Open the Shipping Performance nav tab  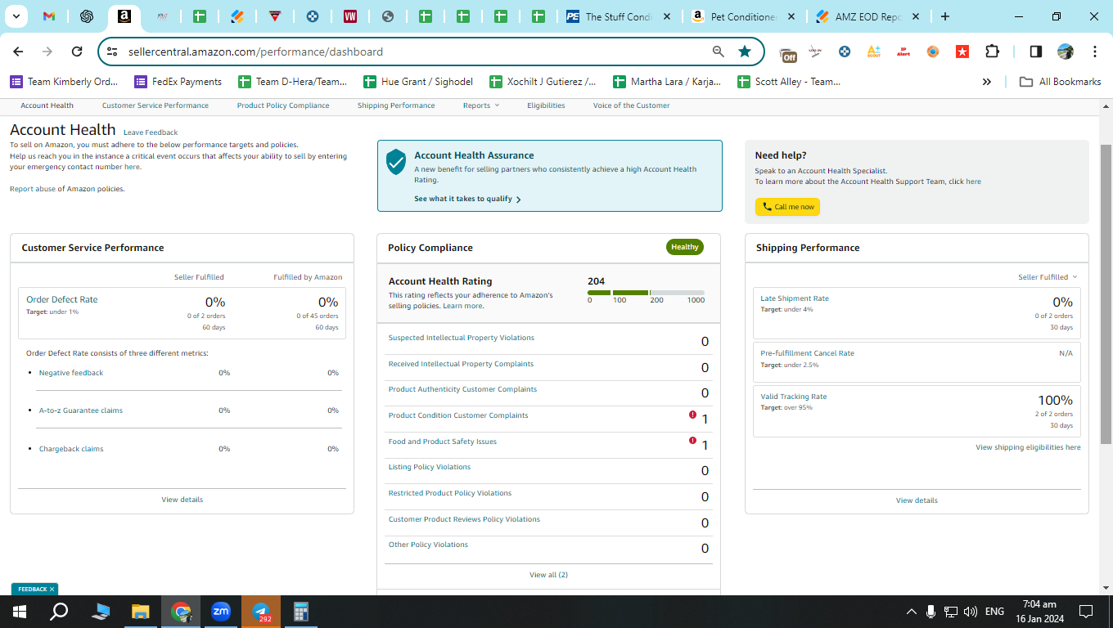click(396, 105)
